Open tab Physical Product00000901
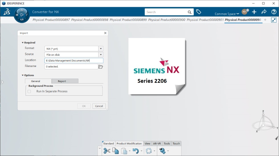 pos(205,20)
